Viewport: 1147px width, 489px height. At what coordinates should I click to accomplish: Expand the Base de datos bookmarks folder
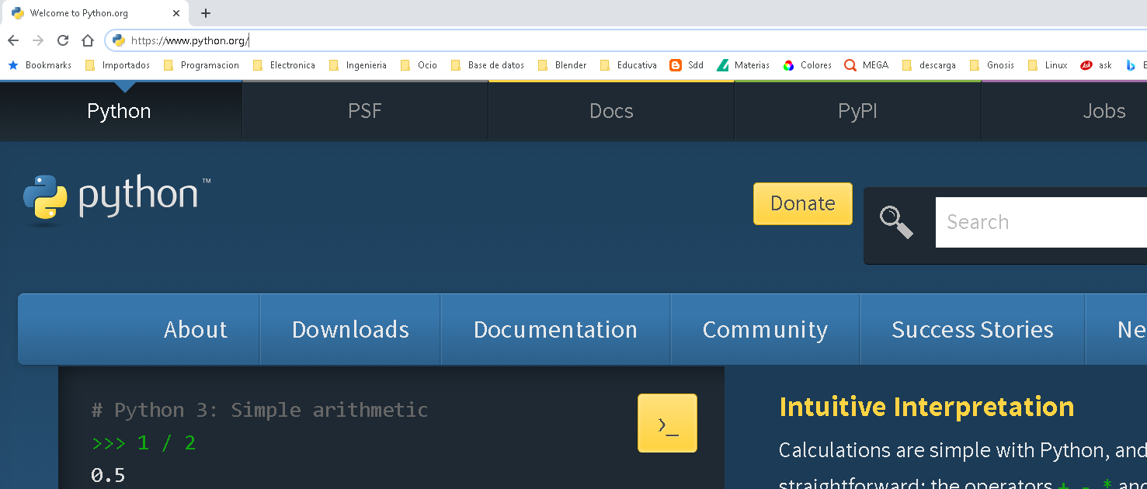(x=488, y=65)
